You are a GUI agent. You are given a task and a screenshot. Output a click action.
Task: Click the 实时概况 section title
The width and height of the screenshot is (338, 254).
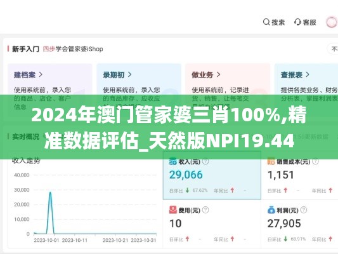25,137
